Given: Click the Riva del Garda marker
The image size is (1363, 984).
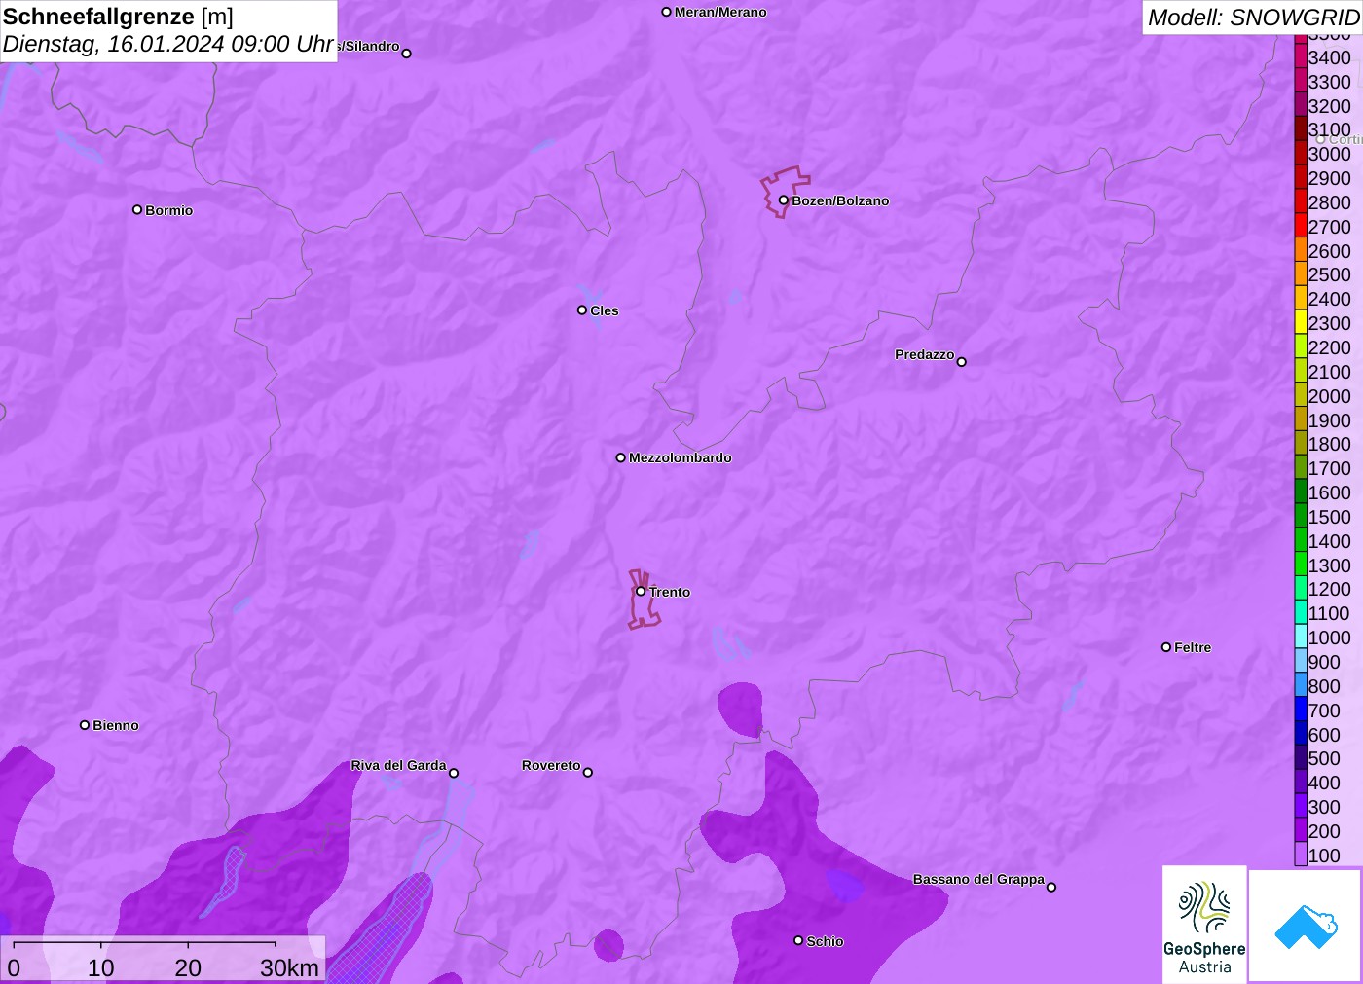Looking at the screenshot, I should 454,773.
